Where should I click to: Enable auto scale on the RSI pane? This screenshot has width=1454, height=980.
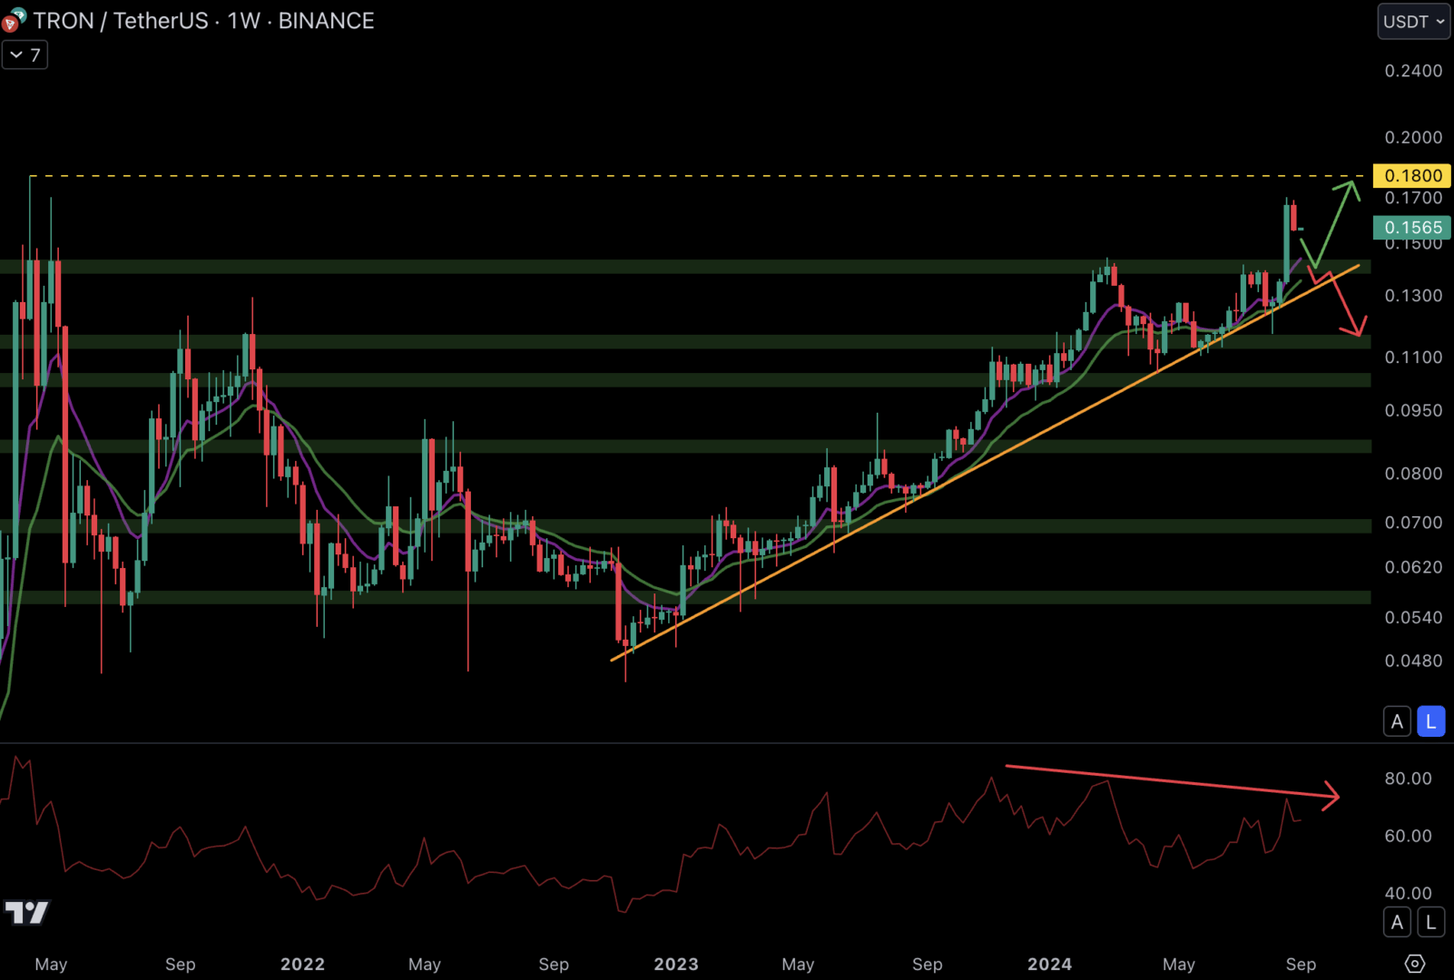pos(1397,923)
